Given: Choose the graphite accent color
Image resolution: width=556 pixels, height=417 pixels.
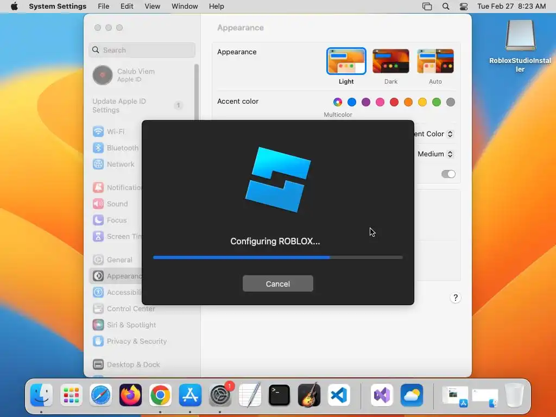Looking at the screenshot, I should 451,102.
